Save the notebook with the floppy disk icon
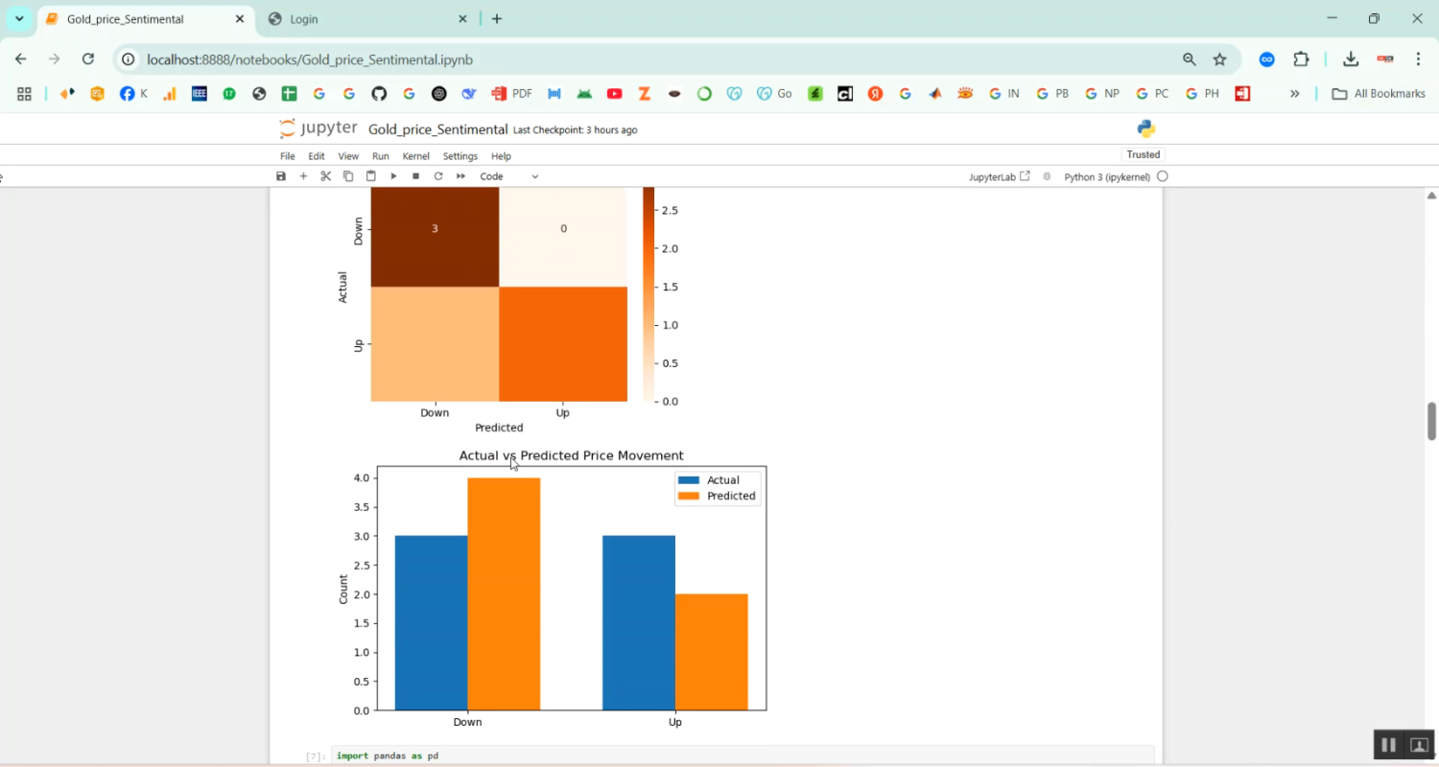Viewport: 1439px width, 767px height. pyautogui.click(x=281, y=176)
